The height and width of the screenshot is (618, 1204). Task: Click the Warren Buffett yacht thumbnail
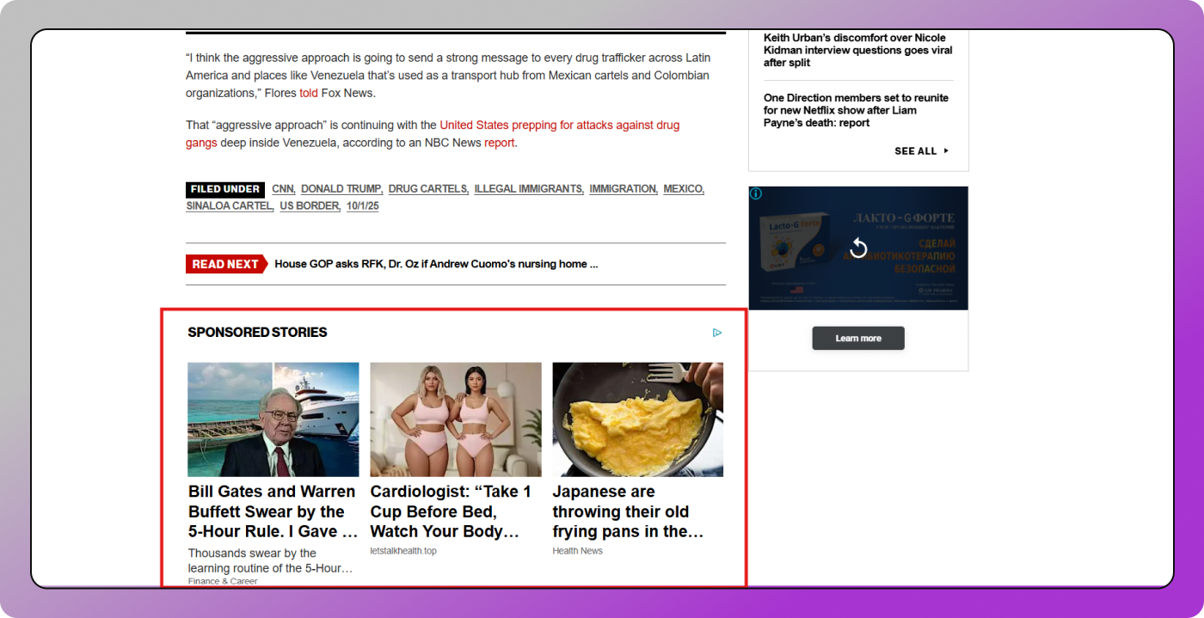273,419
